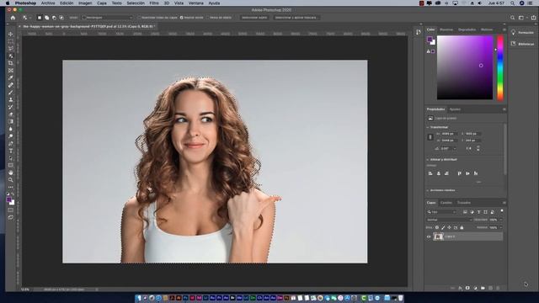This screenshot has height=303, width=539.
Task: Open the Filtro menu
Action: pos(154,3)
